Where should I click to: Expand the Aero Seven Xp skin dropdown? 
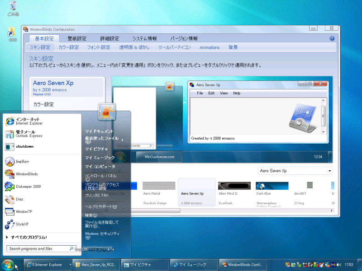coord(295,171)
